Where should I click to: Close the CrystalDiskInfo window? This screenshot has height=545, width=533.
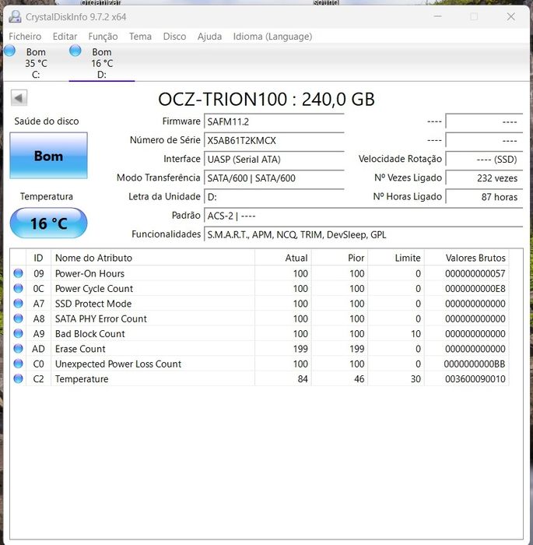[510, 16]
